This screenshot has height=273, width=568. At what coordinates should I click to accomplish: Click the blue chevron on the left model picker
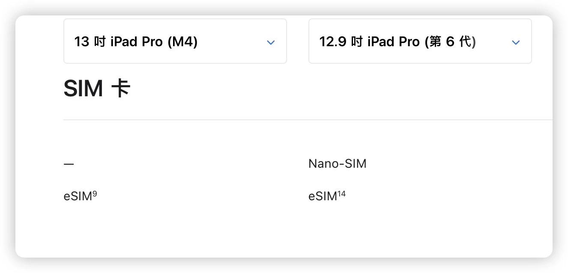pos(271,42)
